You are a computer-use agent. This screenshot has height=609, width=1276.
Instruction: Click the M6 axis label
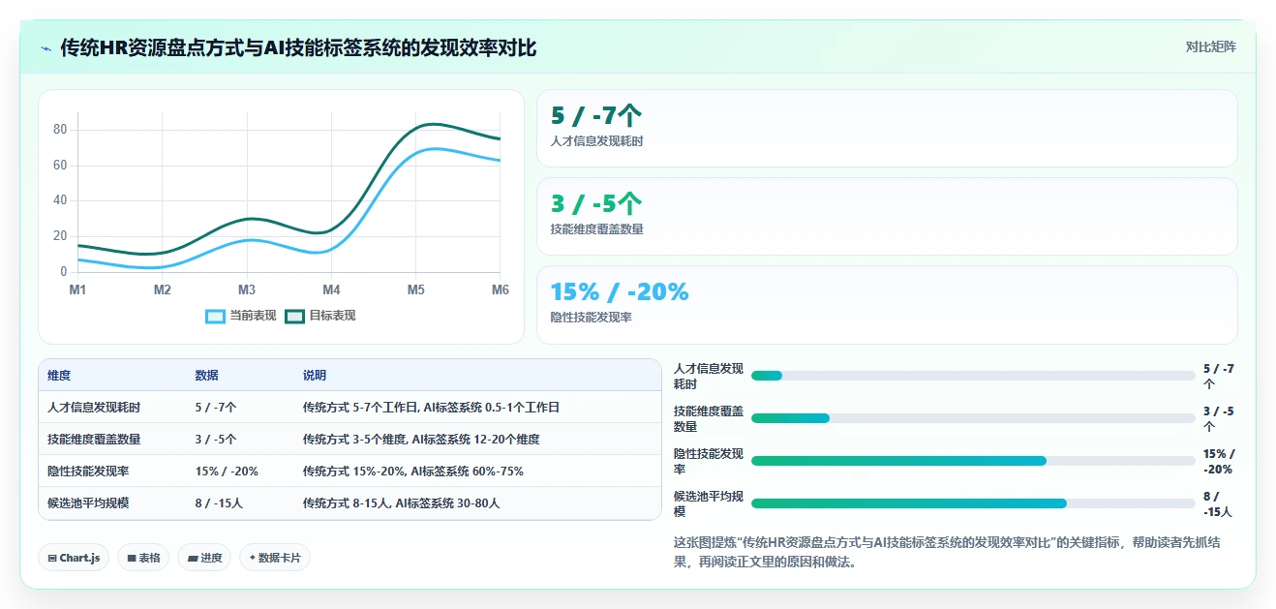(500, 289)
